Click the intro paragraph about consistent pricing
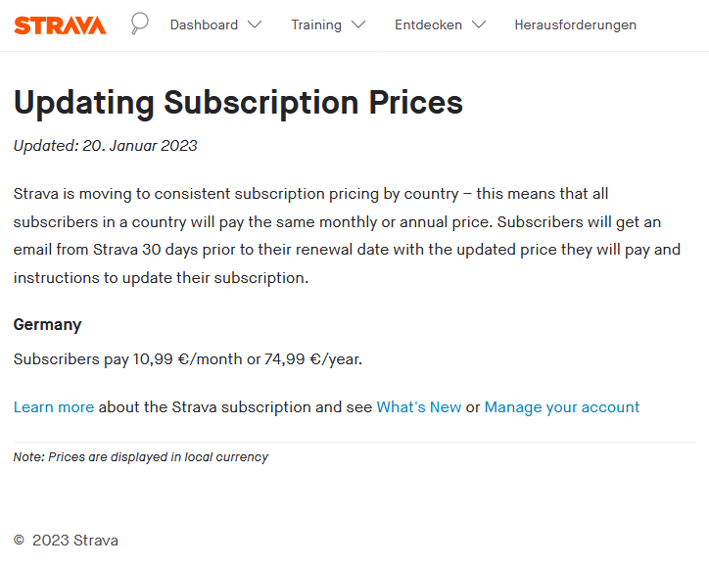Screen dimensions: 709x567 (347, 236)
